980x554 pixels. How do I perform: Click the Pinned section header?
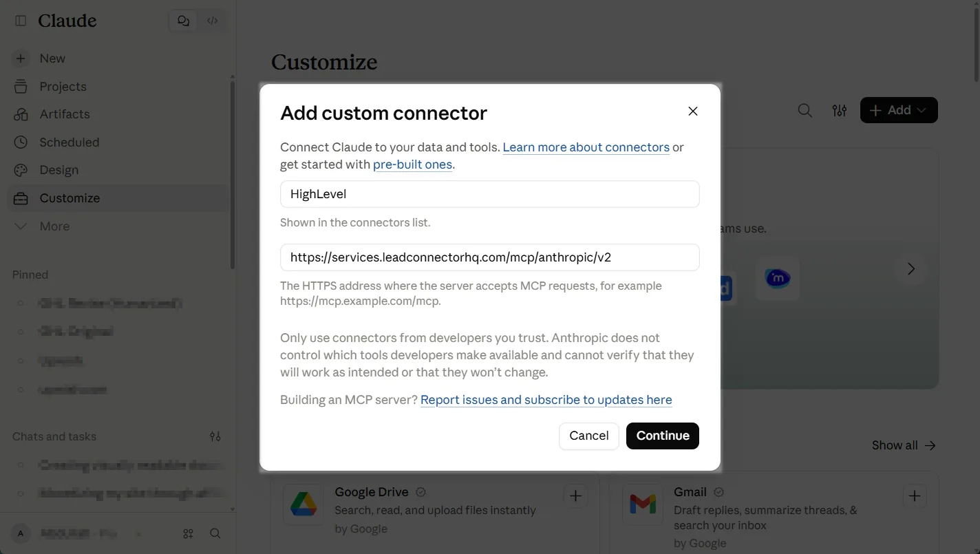point(30,275)
